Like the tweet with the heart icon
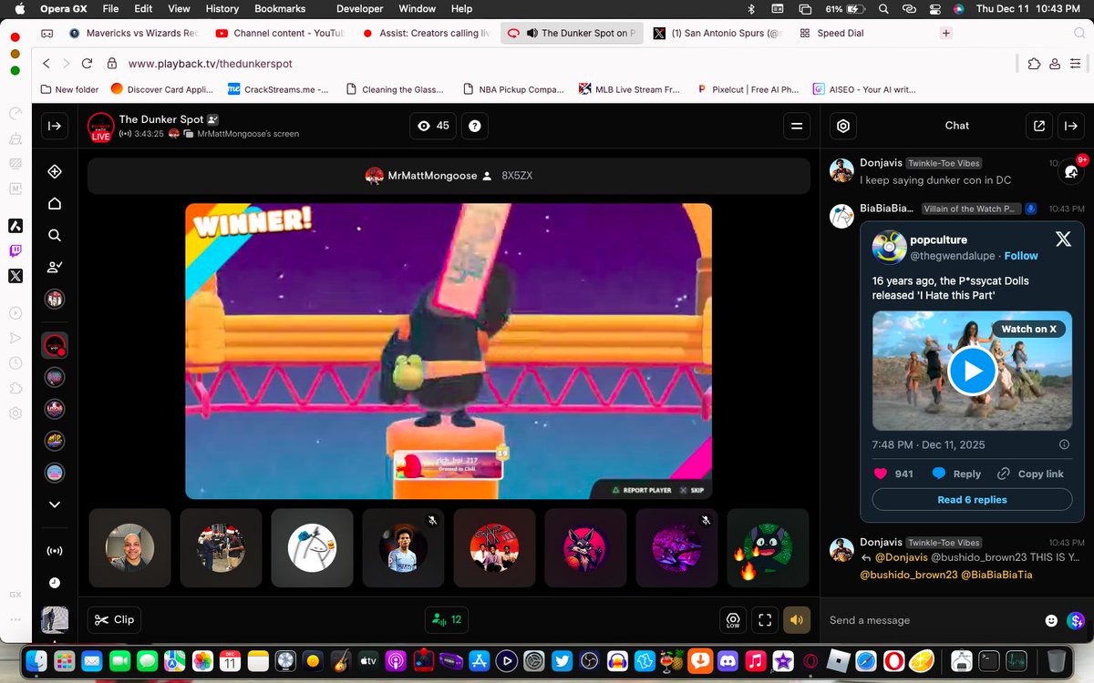The image size is (1094, 683). 881,474
